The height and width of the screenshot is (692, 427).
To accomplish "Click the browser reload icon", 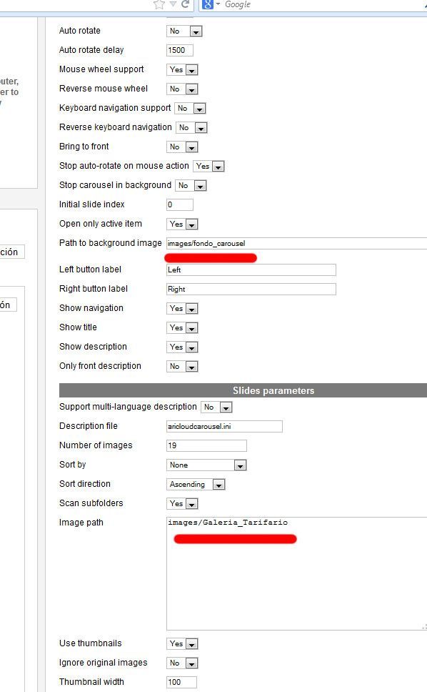I will (186, 4).
